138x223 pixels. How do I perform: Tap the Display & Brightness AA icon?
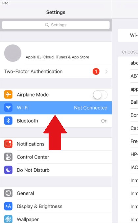coord(8,206)
